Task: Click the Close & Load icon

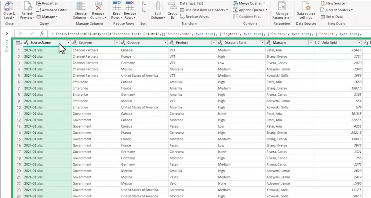Action: tap(9, 7)
